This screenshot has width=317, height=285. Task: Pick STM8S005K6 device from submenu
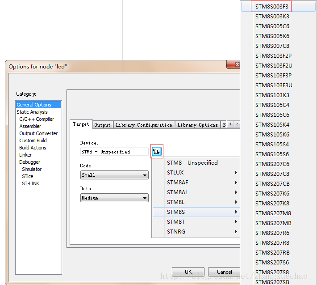(x=278, y=36)
